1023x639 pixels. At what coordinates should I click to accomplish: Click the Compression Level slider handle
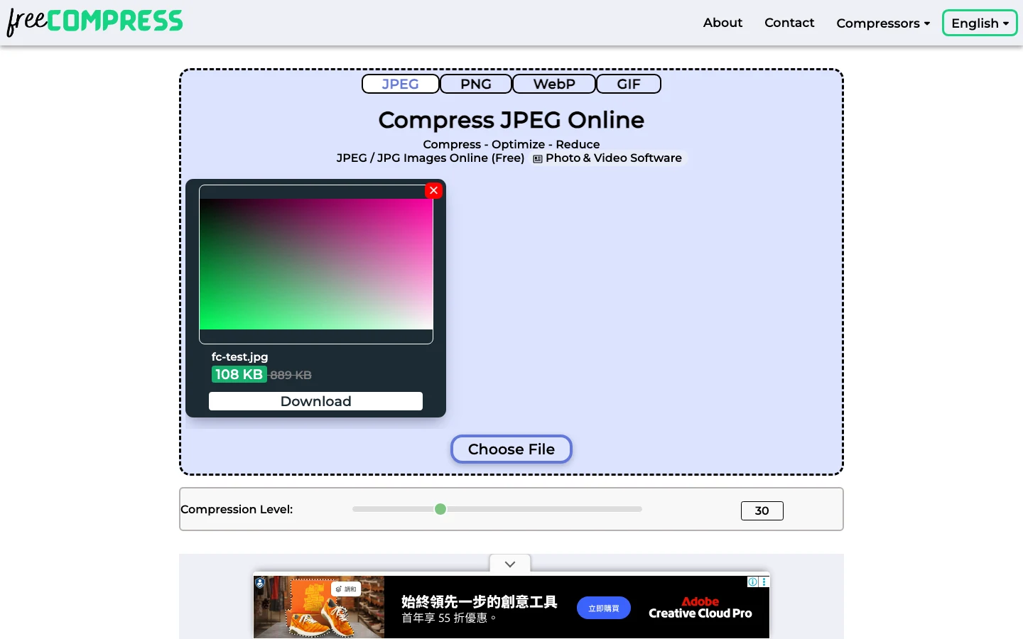pos(440,509)
